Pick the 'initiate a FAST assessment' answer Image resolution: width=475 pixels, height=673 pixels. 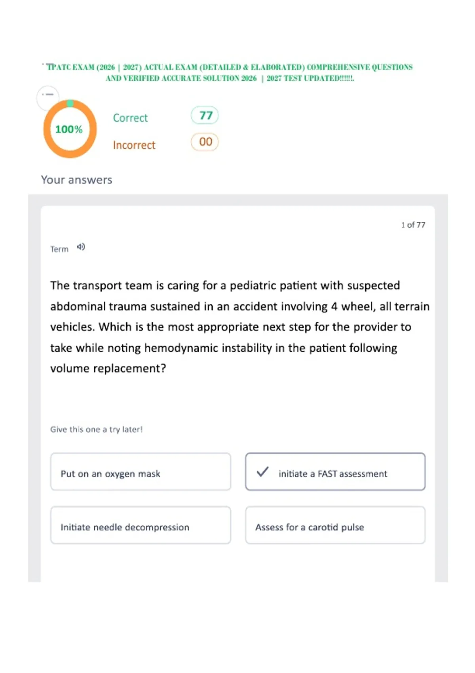pos(335,472)
